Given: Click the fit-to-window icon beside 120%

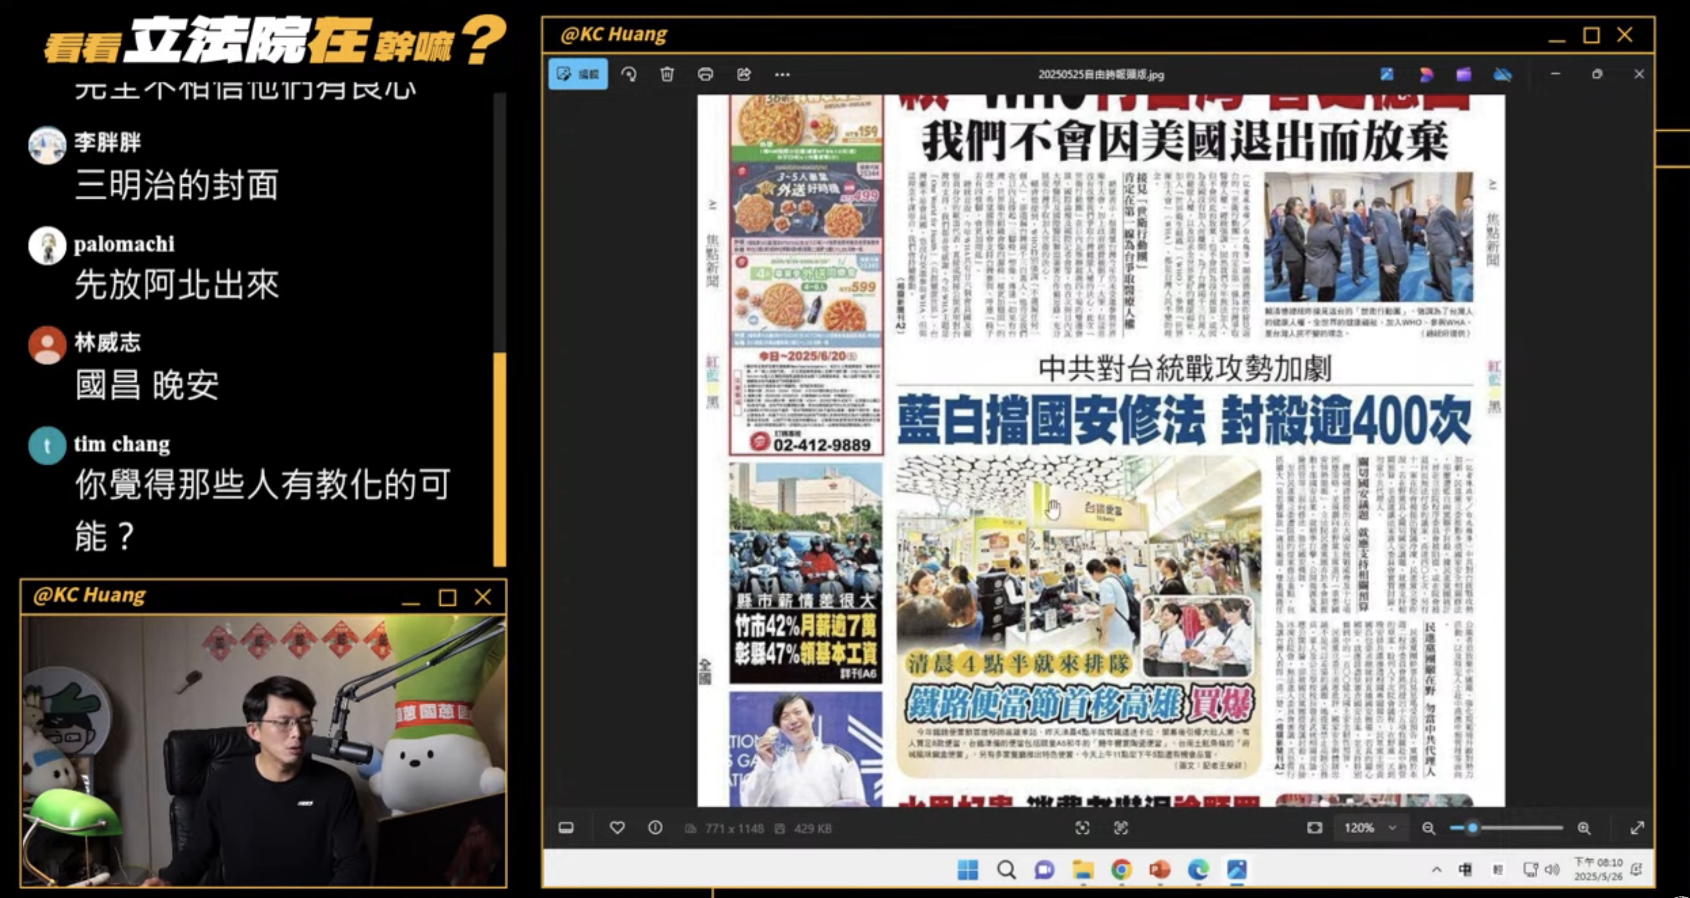Looking at the screenshot, I should 1315,828.
